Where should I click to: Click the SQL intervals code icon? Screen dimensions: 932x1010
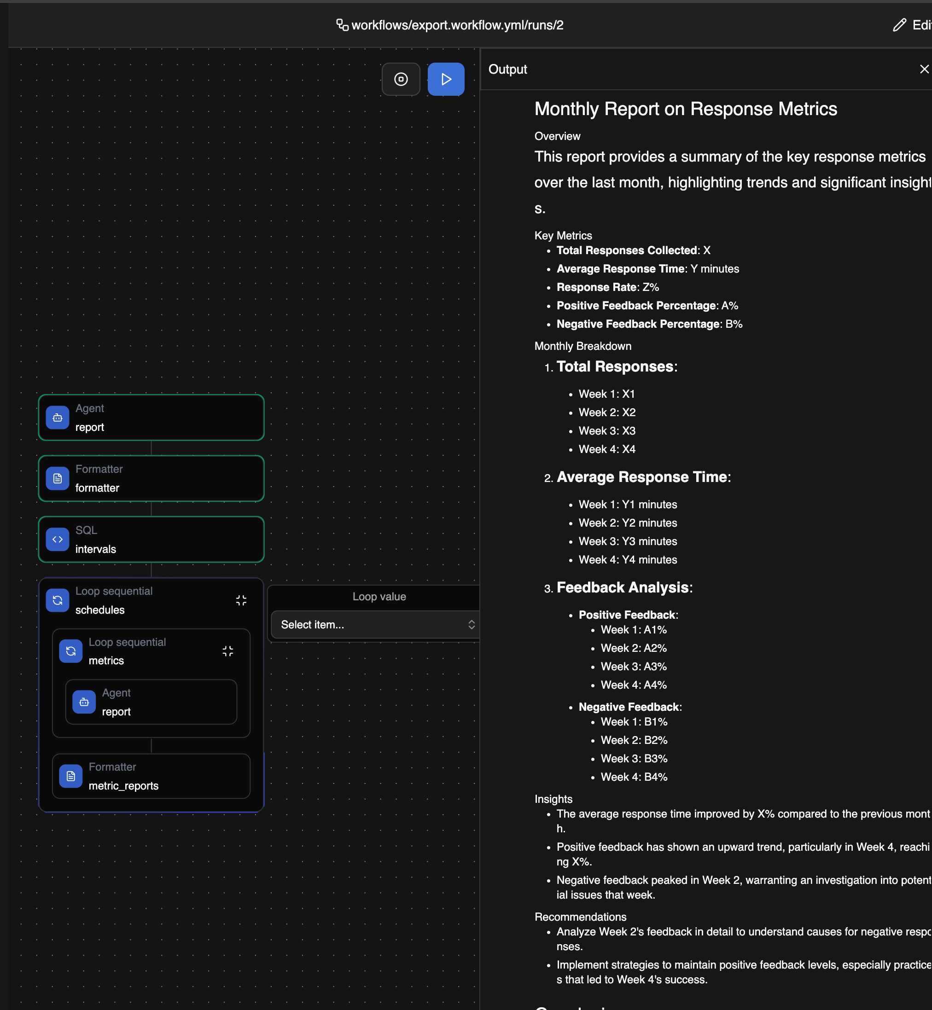[58, 540]
